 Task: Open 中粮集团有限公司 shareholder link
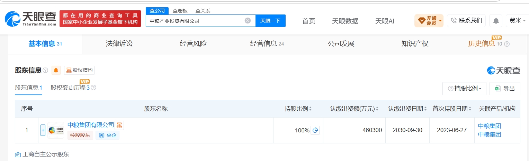(x=91, y=125)
